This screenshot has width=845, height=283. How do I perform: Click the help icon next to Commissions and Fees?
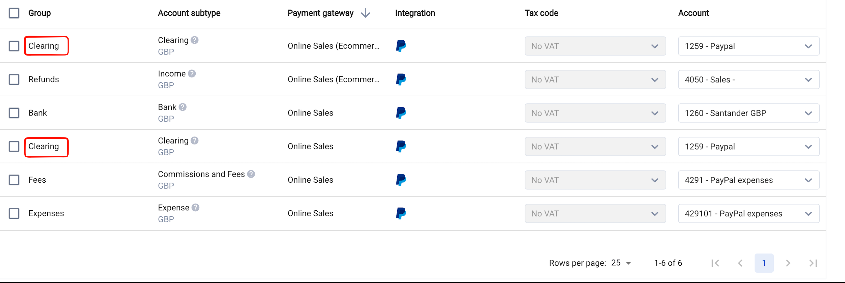(x=251, y=174)
